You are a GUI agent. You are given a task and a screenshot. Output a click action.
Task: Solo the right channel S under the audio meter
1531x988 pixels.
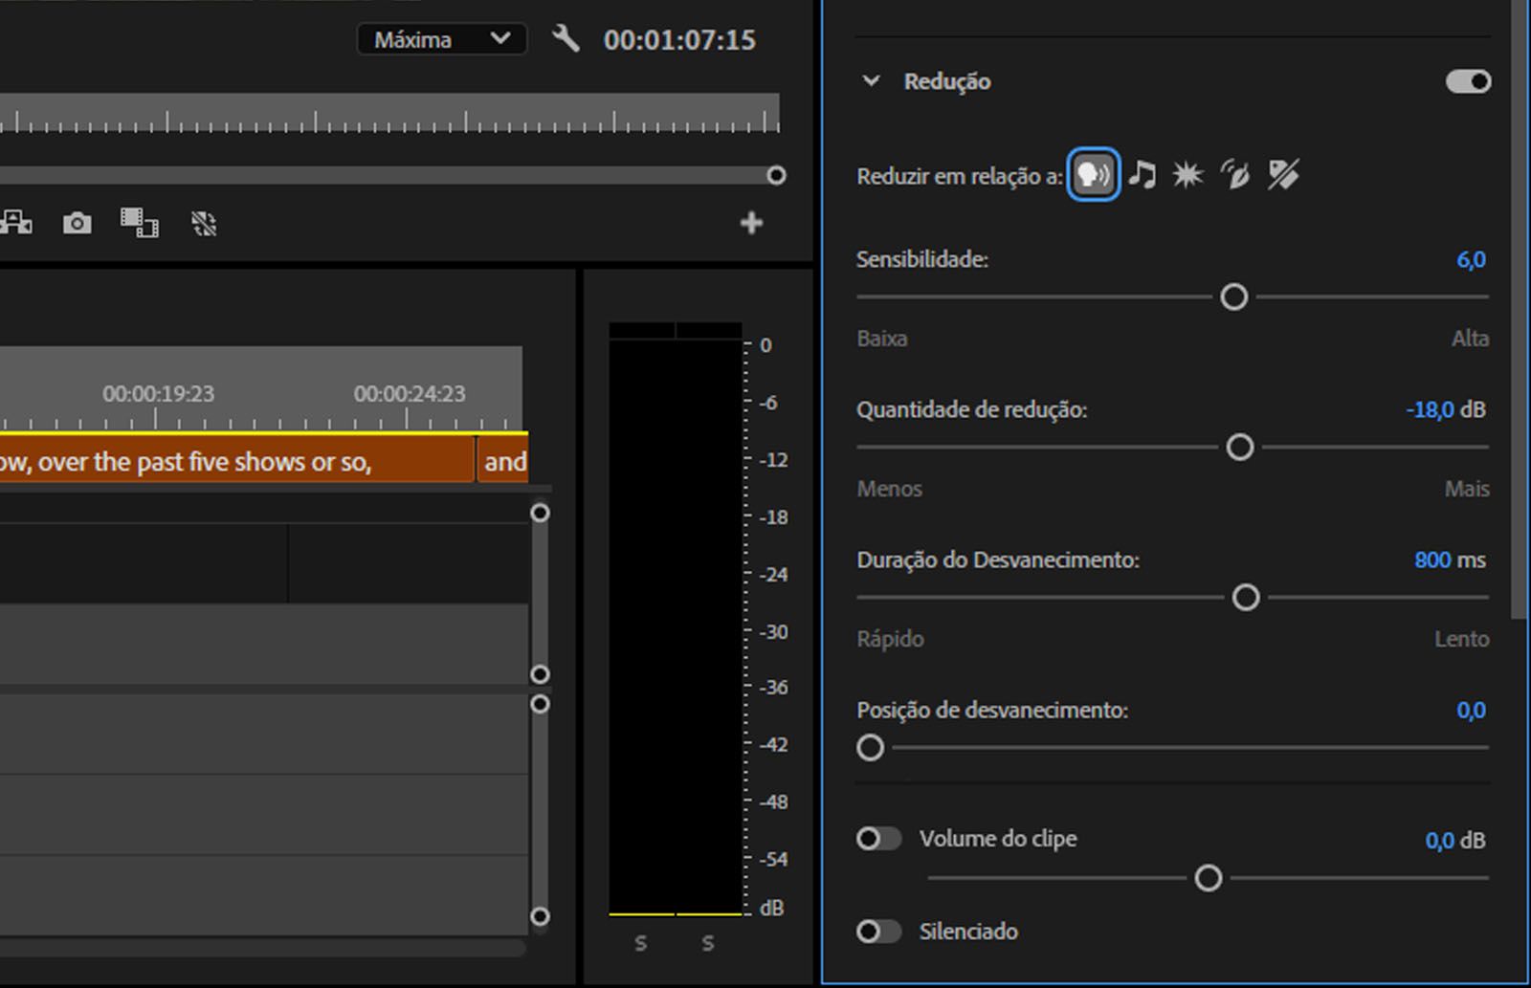[708, 943]
